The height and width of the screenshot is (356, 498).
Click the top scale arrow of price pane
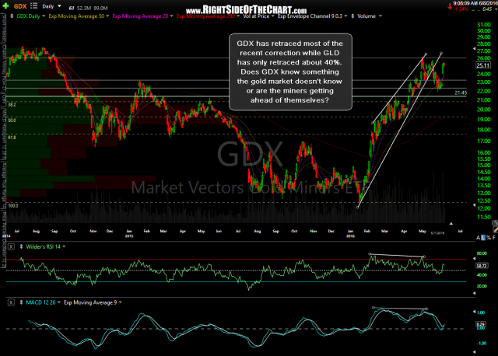[x=474, y=49]
